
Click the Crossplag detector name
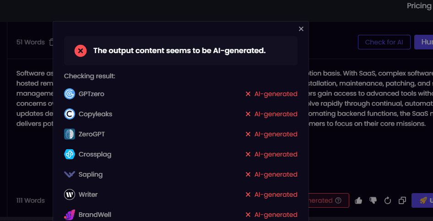pos(95,154)
